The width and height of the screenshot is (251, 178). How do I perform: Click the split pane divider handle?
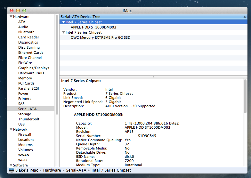point(153,77)
